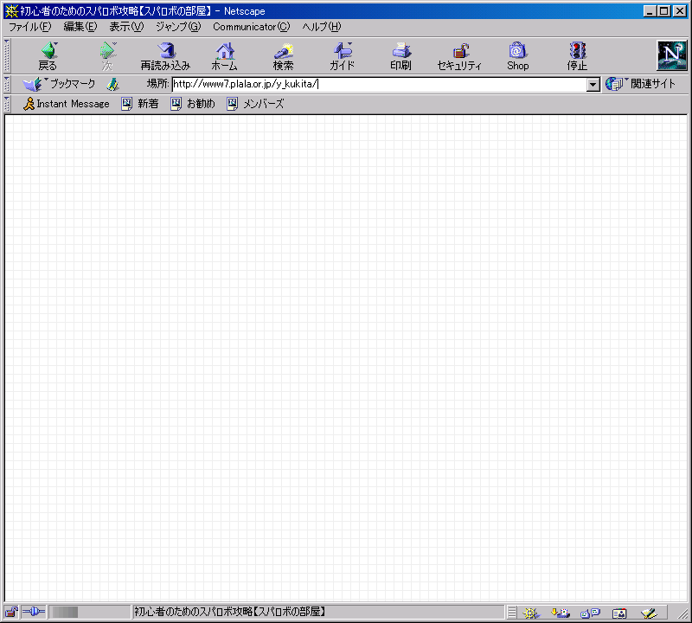
Task: Open the ジャンプ(G) menu
Action: click(178, 27)
